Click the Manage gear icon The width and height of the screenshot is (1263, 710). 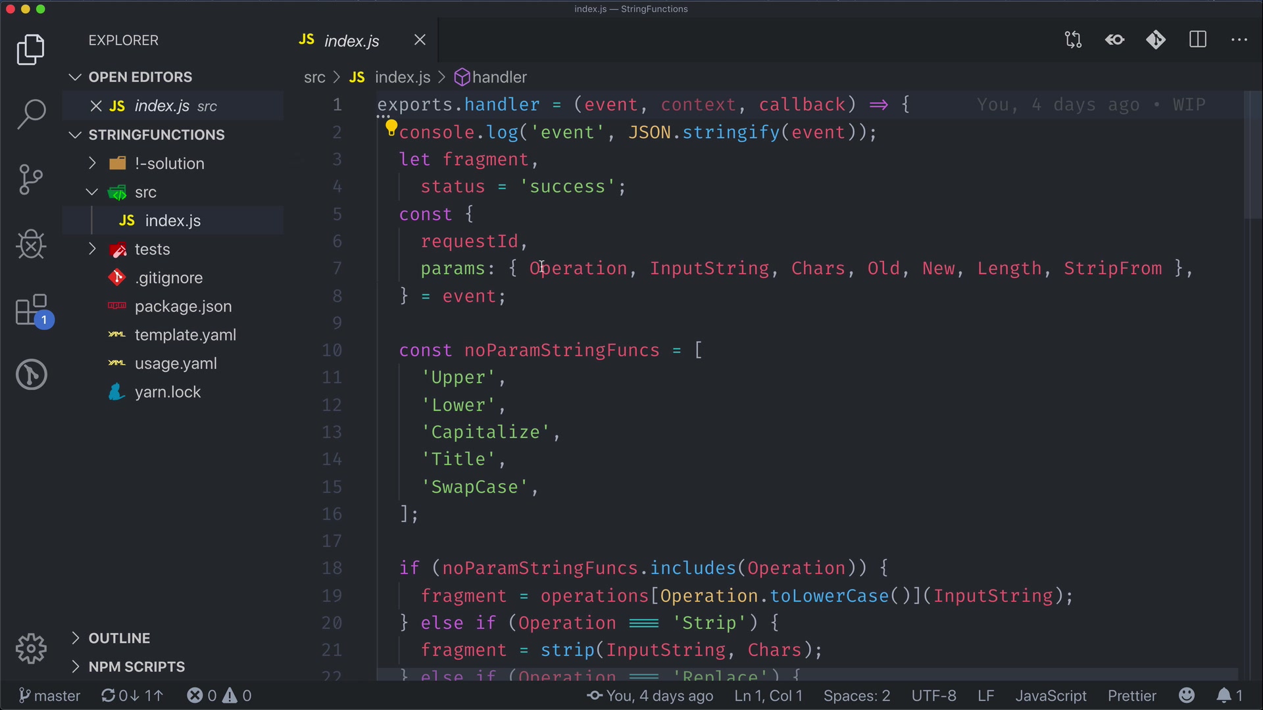click(31, 649)
